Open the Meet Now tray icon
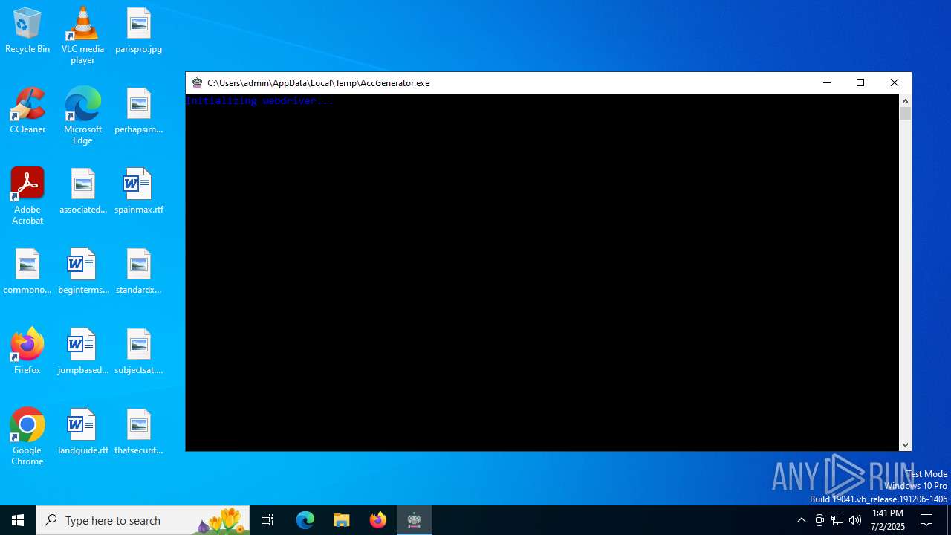Screen dimensions: 951x535 pyautogui.click(x=819, y=520)
